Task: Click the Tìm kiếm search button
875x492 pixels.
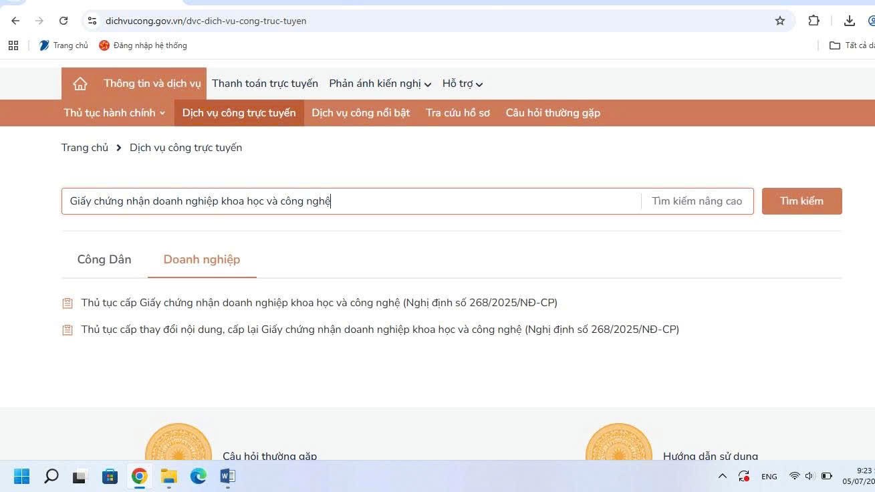Action: pyautogui.click(x=801, y=201)
